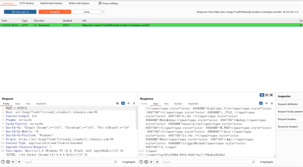Open Proxy settings gear
This screenshot has width=303, height=167.
(108, 3)
